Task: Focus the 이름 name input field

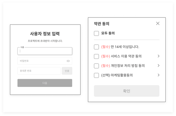Action: tap(45, 51)
